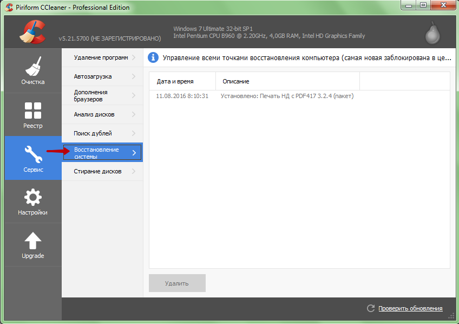Select the Сервис wrench section
Screen dimensions: 459x324
(x=33, y=158)
